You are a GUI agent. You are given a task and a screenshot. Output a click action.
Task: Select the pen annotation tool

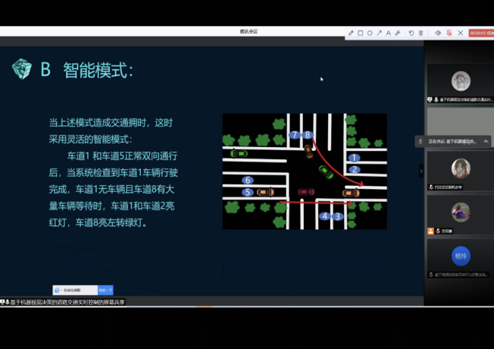[x=351, y=33]
